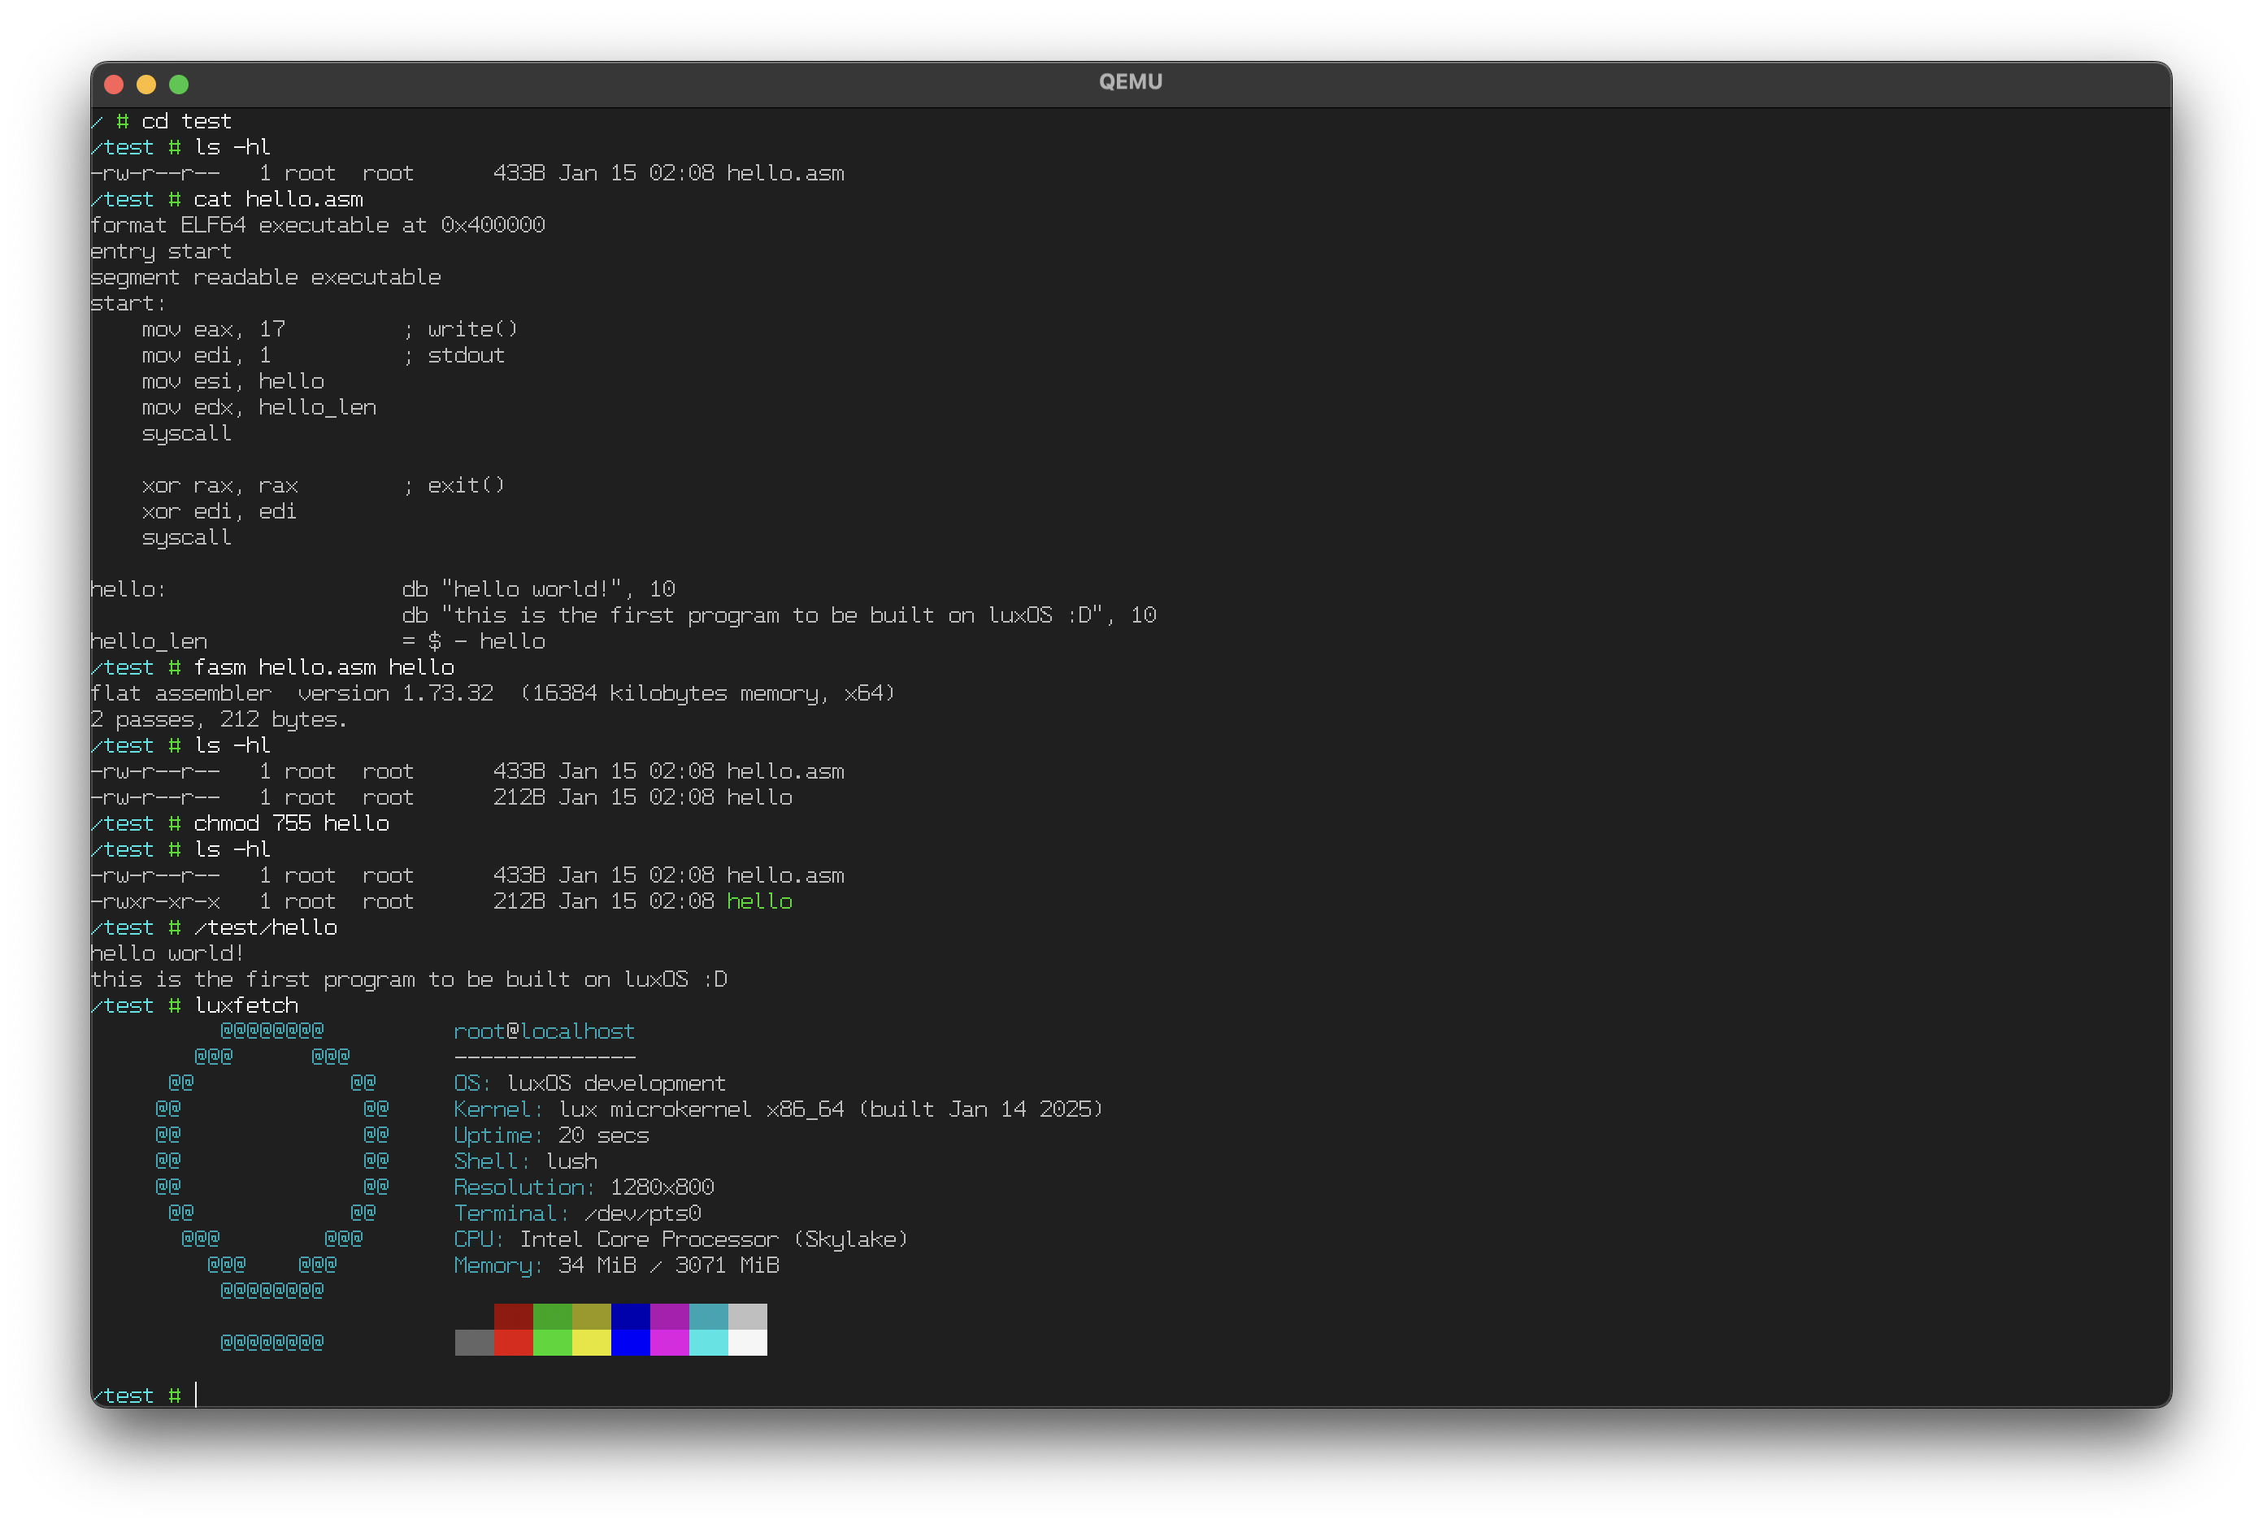Click the root@localhost header in luxfetch output
Viewport: 2263px width, 1528px height.
click(x=545, y=1031)
